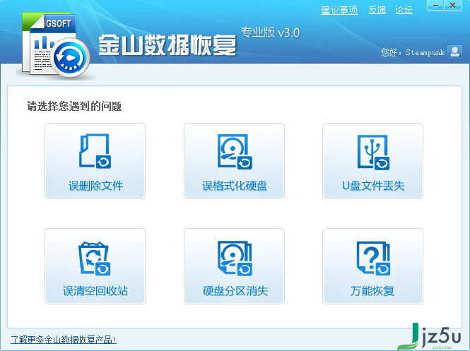The height and width of the screenshot is (351, 470).
Task: Click the 建议事项 link
Action: click(x=339, y=10)
